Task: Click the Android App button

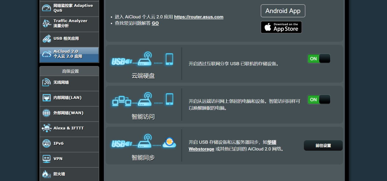Action: pos(283,11)
